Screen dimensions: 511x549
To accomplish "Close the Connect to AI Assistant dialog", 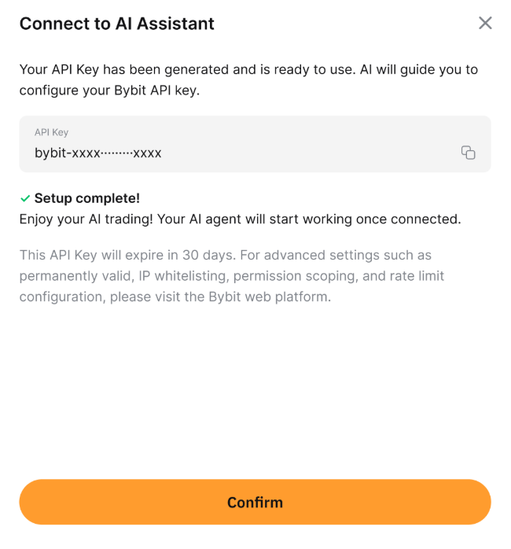I will click(485, 23).
